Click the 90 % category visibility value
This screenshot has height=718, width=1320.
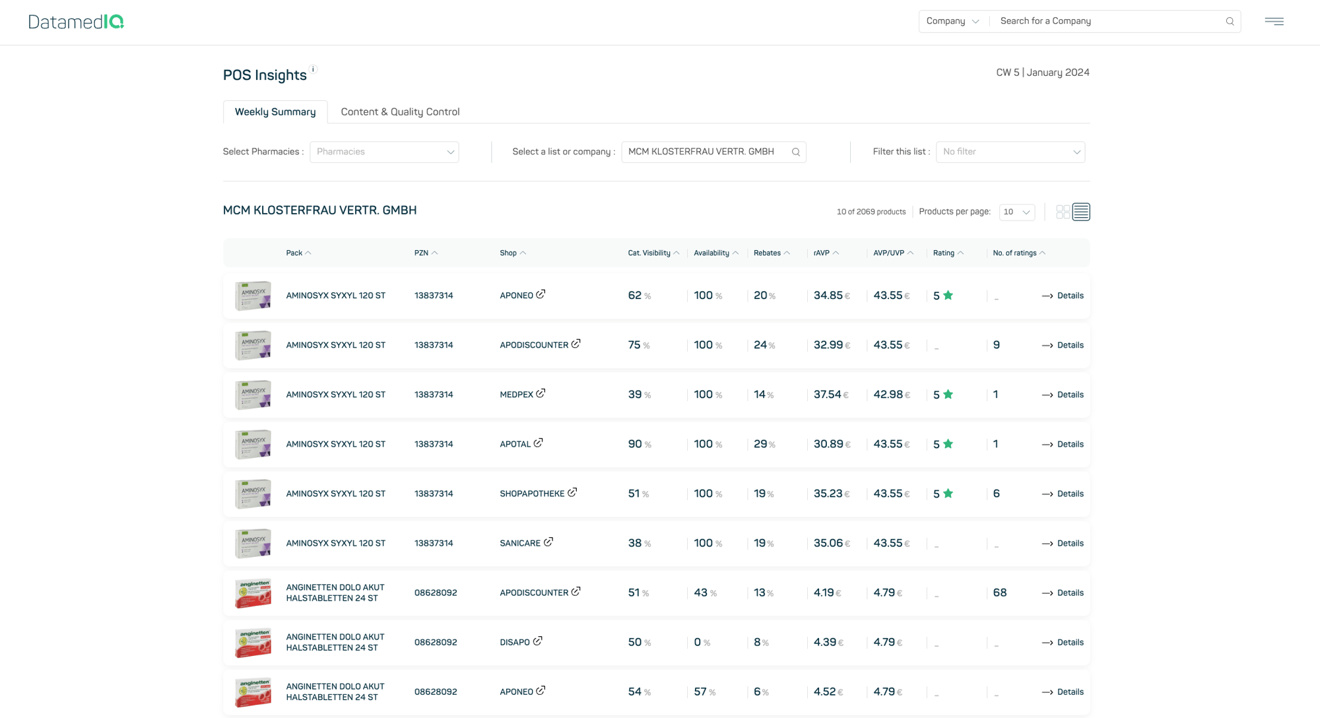click(x=640, y=444)
